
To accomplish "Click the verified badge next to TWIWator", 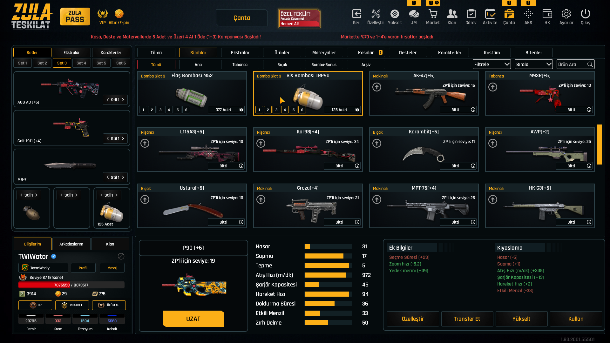I will (54, 256).
